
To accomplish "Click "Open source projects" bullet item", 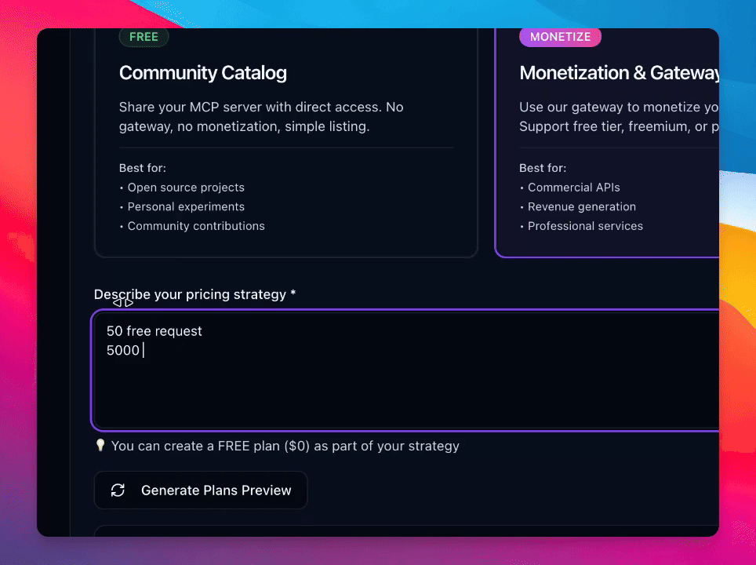I will [186, 188].
